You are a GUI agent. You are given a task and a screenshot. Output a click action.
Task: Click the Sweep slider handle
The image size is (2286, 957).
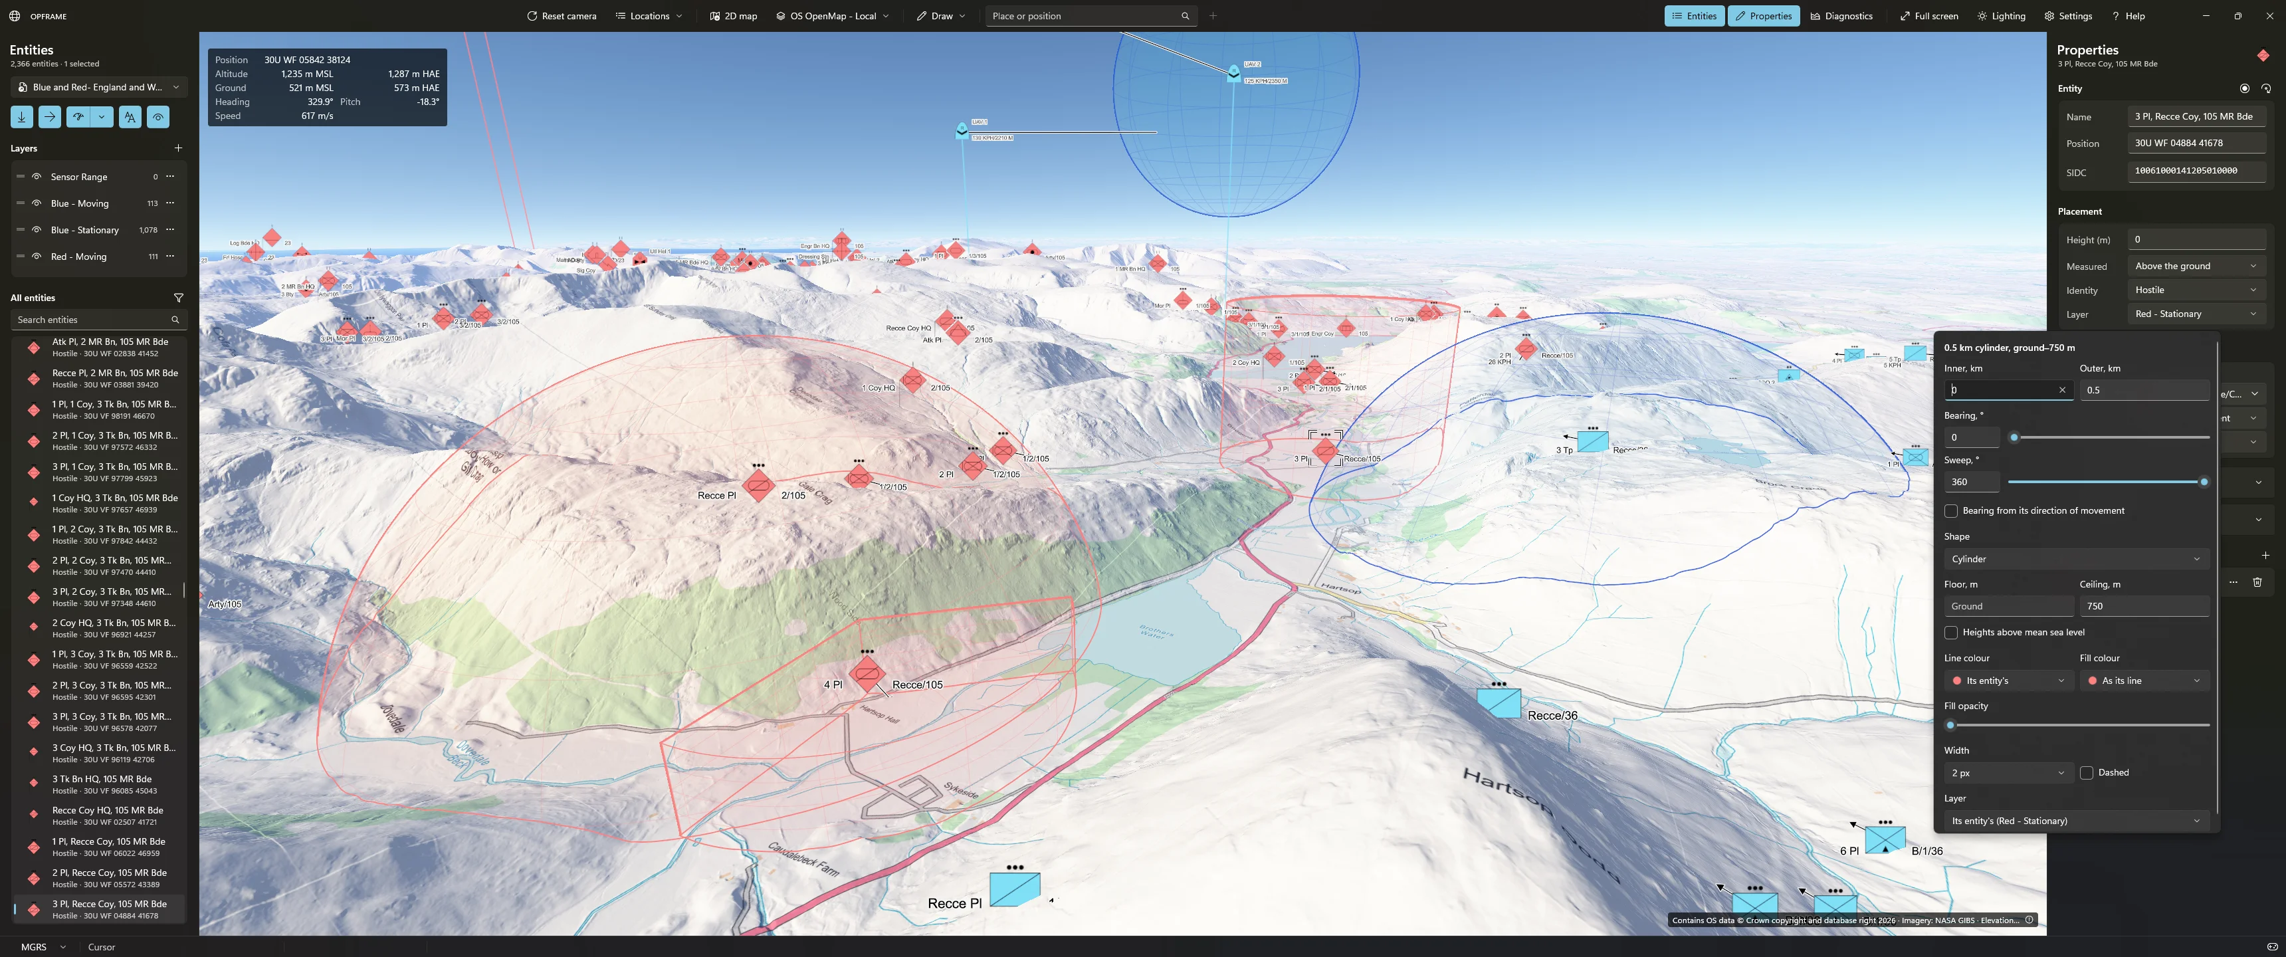(2204, 481)
